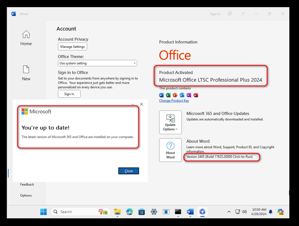Open the blue-window app icon on taskbar

point(166,212)
